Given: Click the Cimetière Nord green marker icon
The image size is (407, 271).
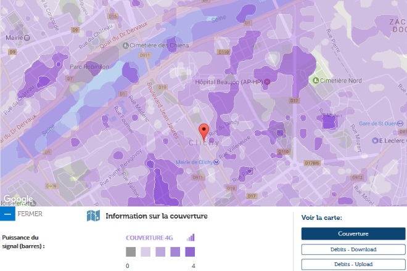Looking at the screenshot, I should coord(316,81).
